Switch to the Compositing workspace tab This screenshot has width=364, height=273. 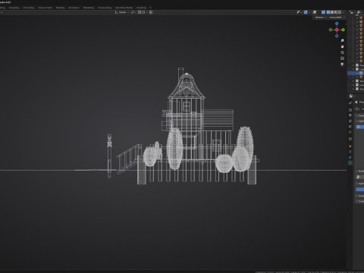pos(105,8)
